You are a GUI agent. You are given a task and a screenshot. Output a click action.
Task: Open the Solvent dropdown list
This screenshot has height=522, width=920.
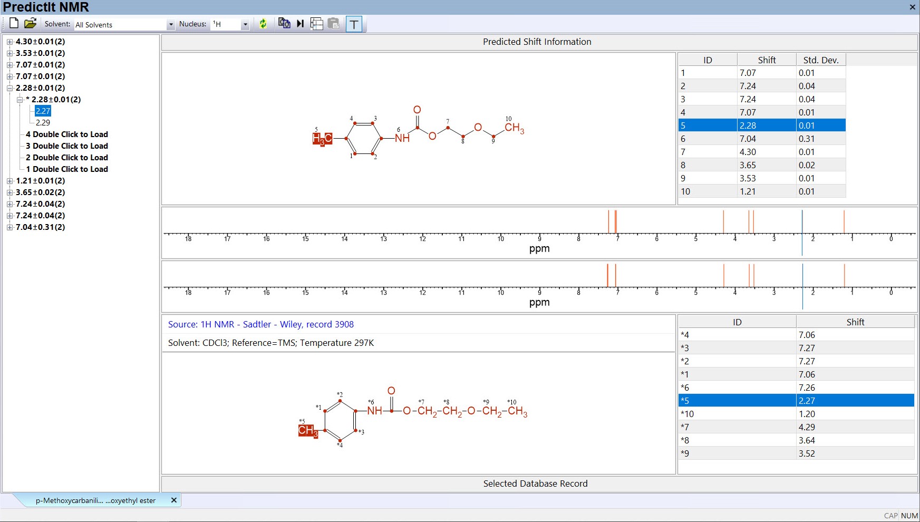coord(170,25)
